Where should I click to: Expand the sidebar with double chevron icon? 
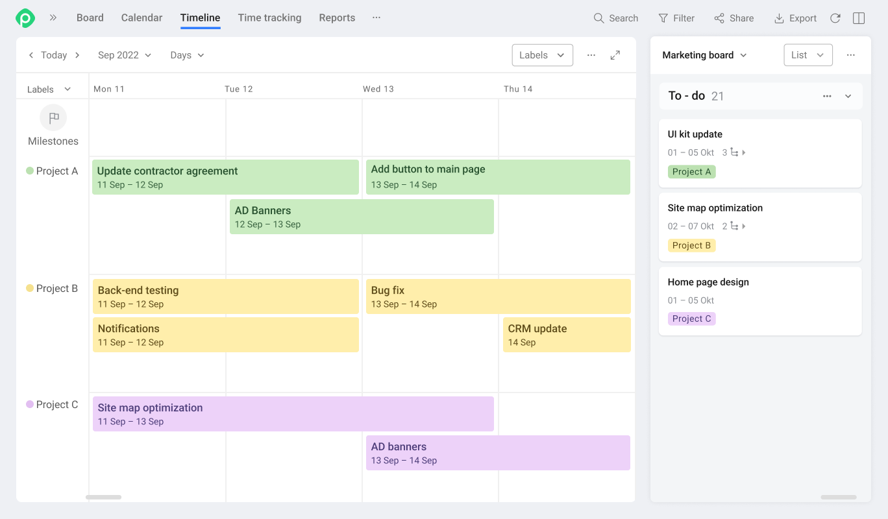(x=53, y=18)
